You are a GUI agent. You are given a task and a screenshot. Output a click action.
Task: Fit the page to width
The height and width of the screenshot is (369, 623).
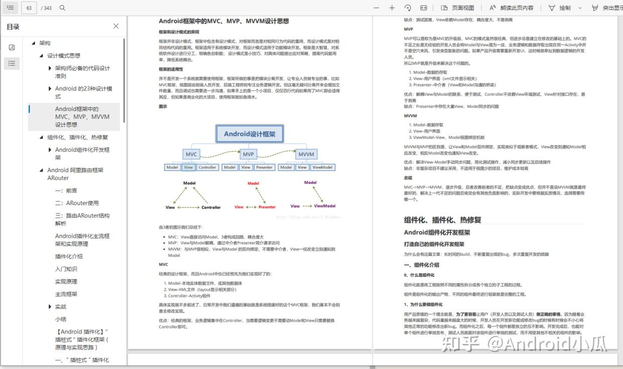pos(424,8)
